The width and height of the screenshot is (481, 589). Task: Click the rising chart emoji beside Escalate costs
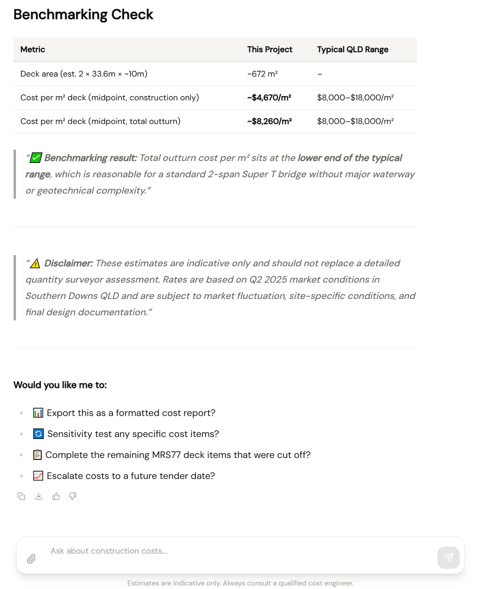tap(38, 476)
